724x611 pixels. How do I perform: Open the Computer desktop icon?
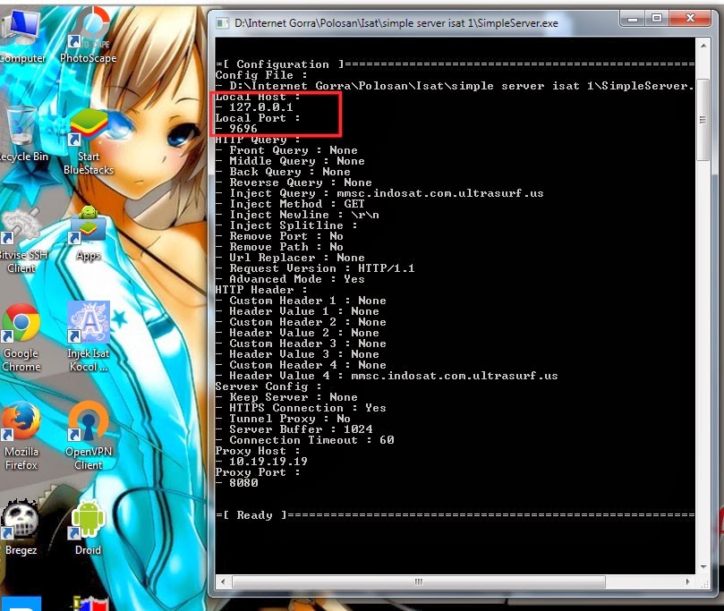pyautogui.click(x=21, y=36)
